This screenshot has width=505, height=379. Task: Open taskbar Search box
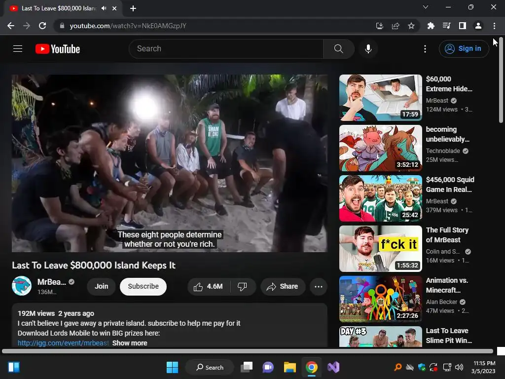pyautogui.click(x=210, y=367)
